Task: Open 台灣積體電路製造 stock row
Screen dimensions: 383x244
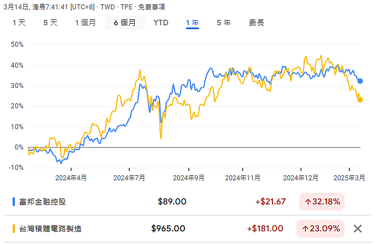Action: [187, 229]
